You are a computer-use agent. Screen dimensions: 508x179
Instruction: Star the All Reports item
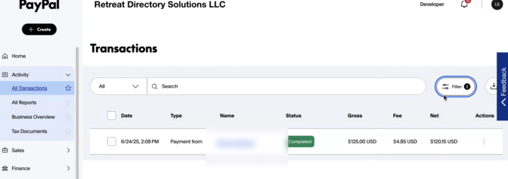68,102
